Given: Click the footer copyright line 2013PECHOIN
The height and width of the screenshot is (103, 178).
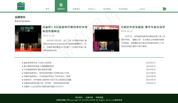Looking at the screenshot, I should pyautogui.click(x=89, y=100).
